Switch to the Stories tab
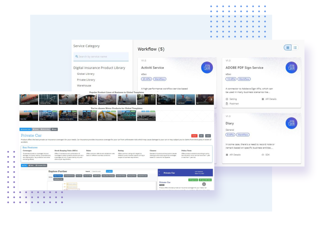This screenshot has width=322, height=227. [35, 129]
